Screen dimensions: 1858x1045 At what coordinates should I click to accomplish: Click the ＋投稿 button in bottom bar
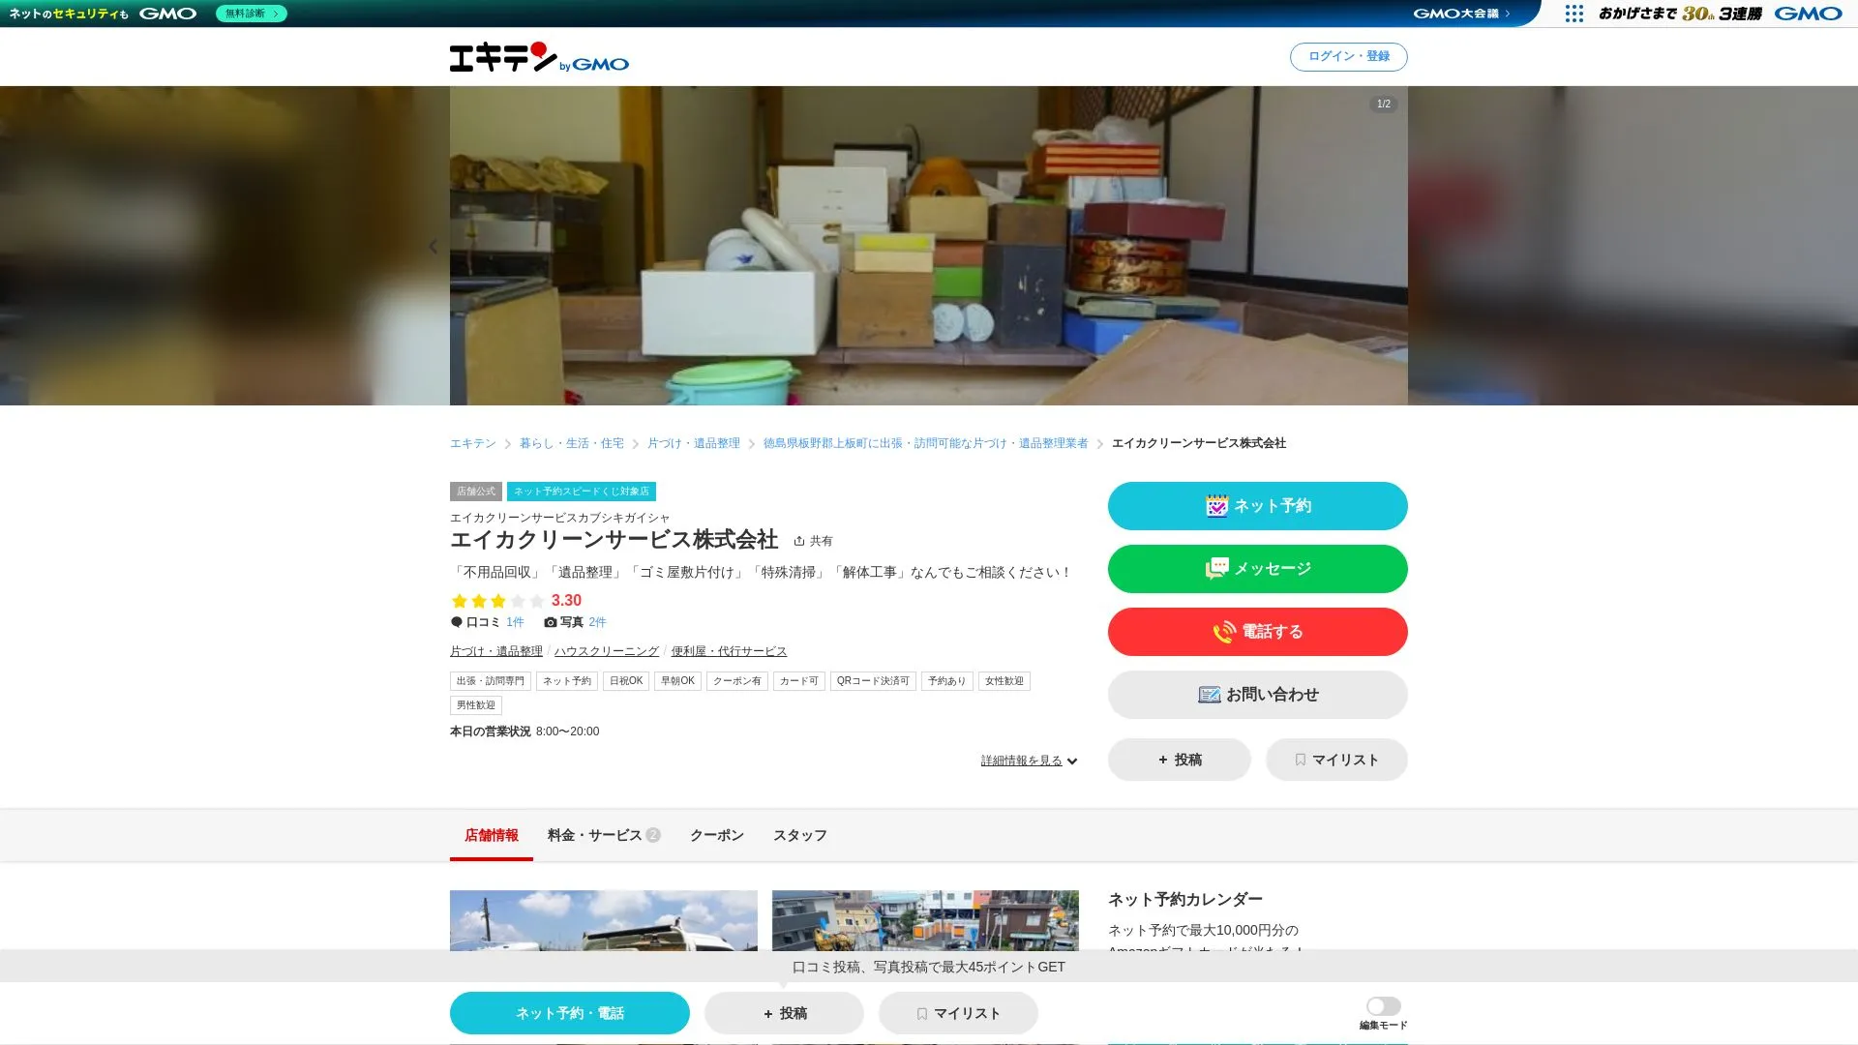coord(784,1013)
